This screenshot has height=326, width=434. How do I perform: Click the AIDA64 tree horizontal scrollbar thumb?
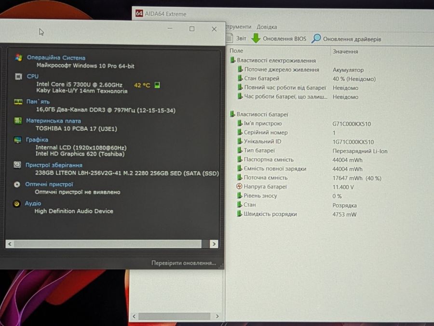click(x=175, y=316)
